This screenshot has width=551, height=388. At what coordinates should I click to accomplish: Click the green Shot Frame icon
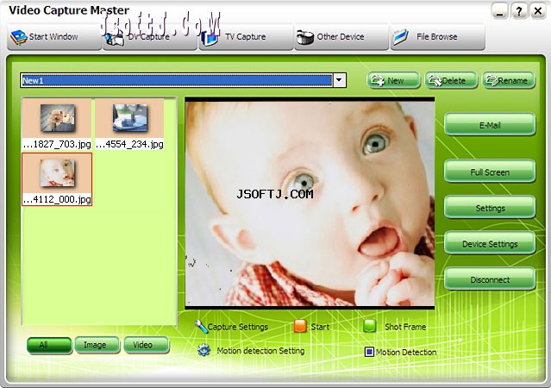point(369,326)
